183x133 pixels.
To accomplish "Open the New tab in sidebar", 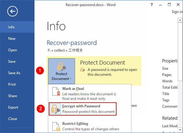I will click(x=12, y=39).
